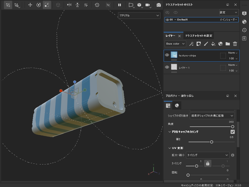The image size is (249, 187).
Task: Open the cube display mode icon
Action: coord(140,5)
